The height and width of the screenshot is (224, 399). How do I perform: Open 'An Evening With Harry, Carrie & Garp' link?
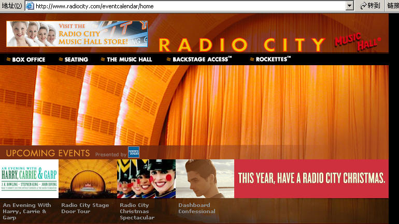[x=27, y=211]
